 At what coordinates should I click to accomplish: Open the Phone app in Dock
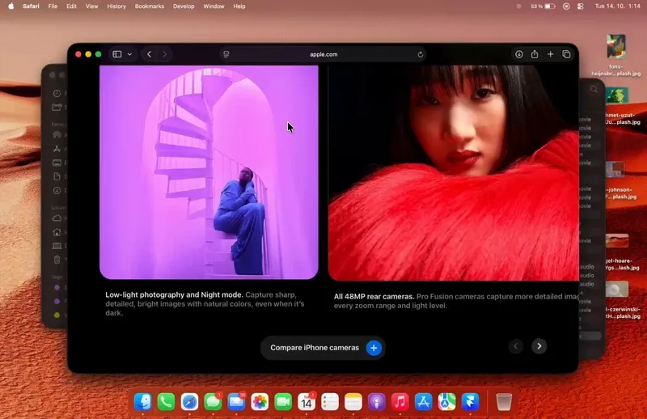(166, 402)
